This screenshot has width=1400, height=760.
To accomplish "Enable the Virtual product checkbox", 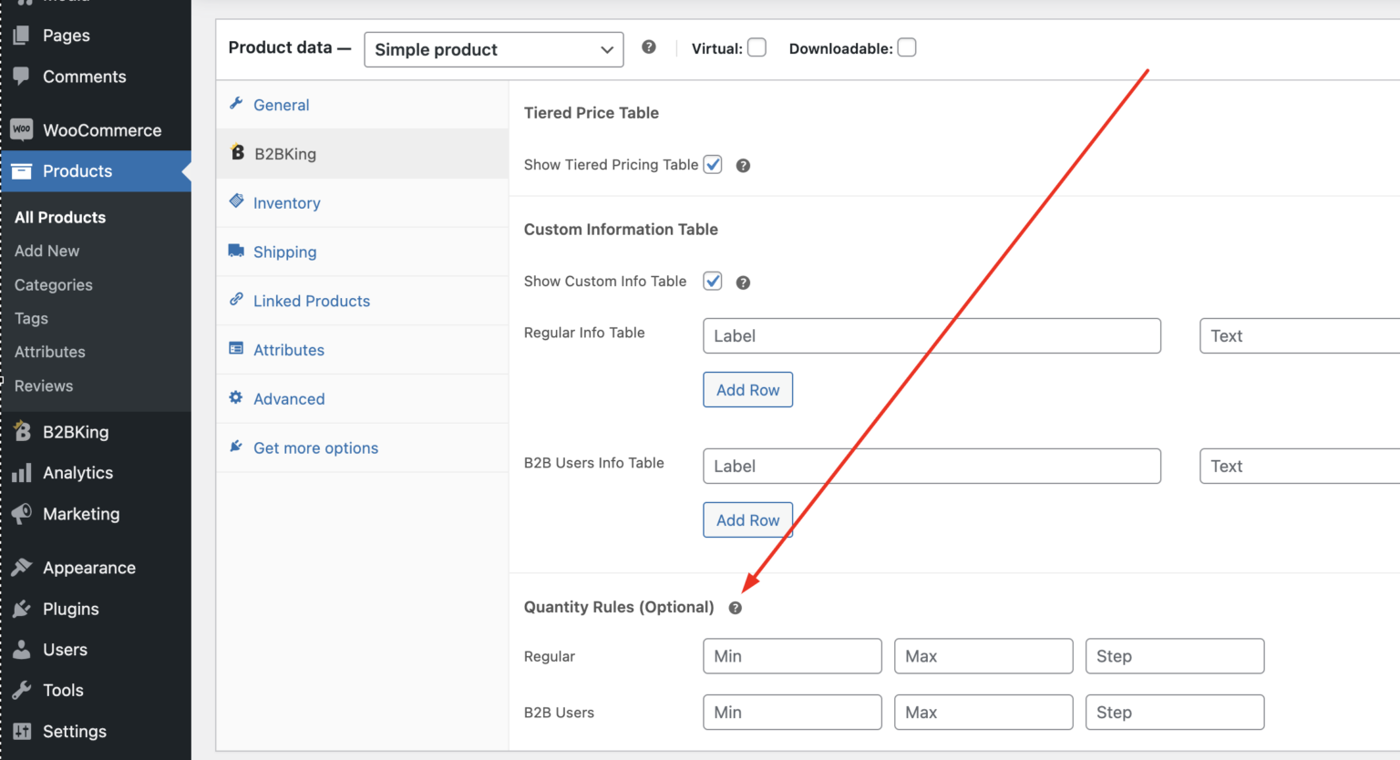I will 756,47.
